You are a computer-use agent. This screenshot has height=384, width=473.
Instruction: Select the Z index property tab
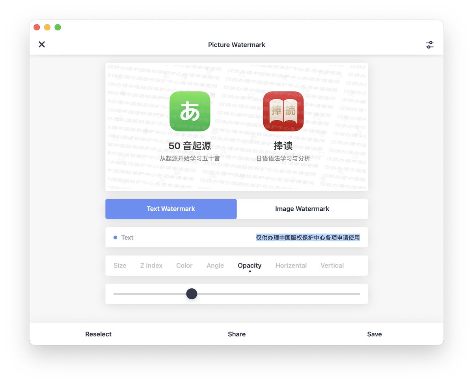click(x=151, y=265)
